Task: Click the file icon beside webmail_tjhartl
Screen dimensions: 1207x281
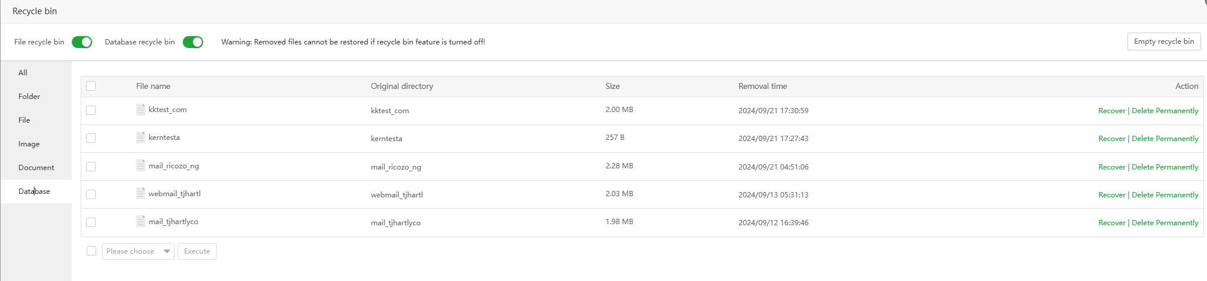Action: coord(141,193)
